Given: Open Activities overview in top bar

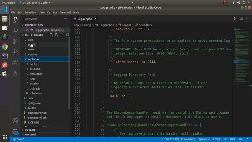Looking at the screenshot, I should 8,3.
